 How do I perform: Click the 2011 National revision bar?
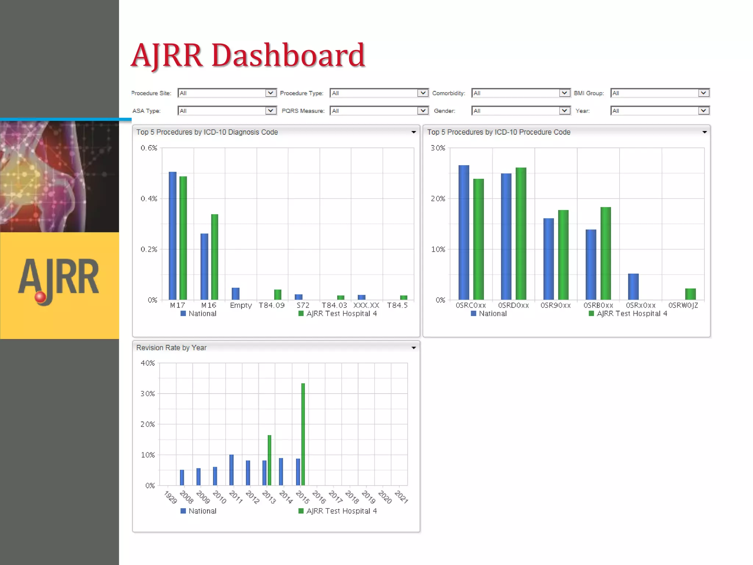click(232, 470)
